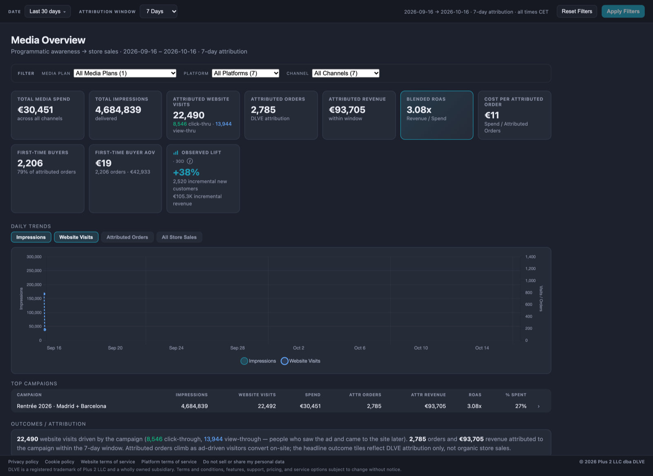Click the Apply Filters button
The height and width of the screenshot is (476, 653).
(623, 11)
